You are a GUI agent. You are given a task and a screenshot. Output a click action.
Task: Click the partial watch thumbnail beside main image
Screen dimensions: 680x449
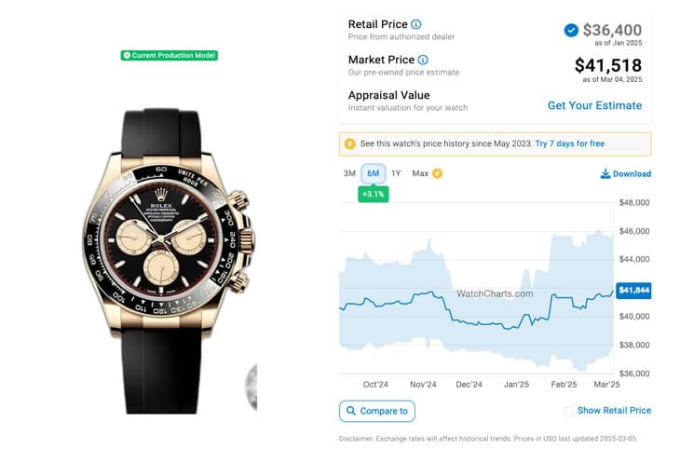tap(252, 387)
